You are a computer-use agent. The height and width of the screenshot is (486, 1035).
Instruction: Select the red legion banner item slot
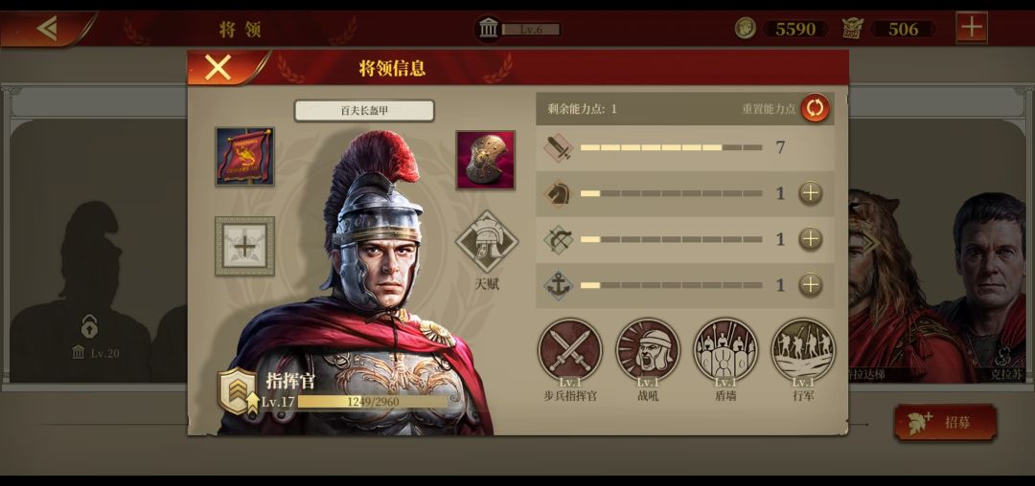pyautogui.click(x=245, y=157)
